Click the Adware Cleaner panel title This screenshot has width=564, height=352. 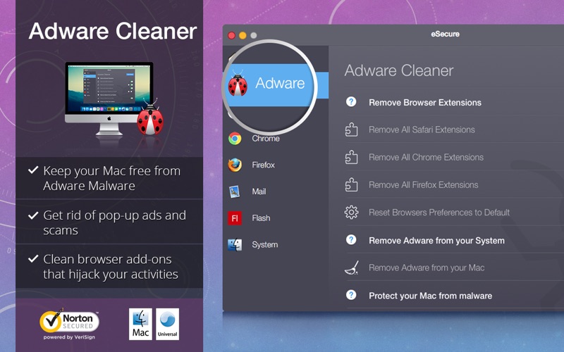point(399,70)
